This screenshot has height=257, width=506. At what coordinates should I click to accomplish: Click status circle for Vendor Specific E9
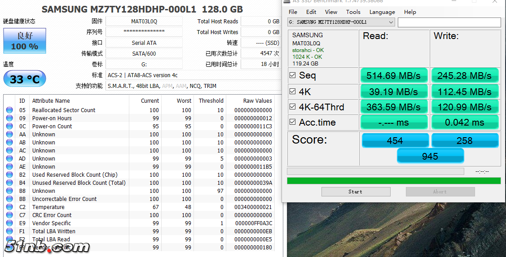[9, 223]
